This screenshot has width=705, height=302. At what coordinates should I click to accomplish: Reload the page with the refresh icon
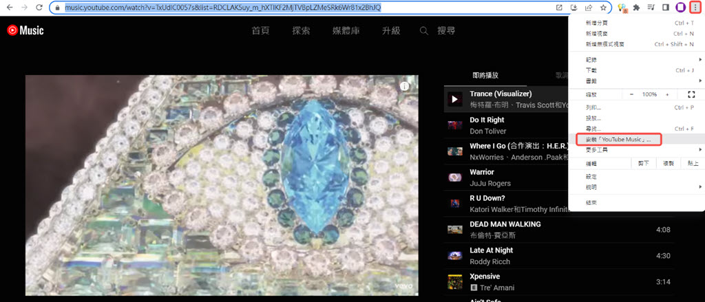pos(39,8)
